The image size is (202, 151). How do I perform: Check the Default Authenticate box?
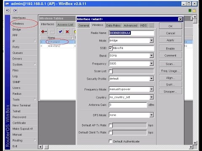(111, 141)
